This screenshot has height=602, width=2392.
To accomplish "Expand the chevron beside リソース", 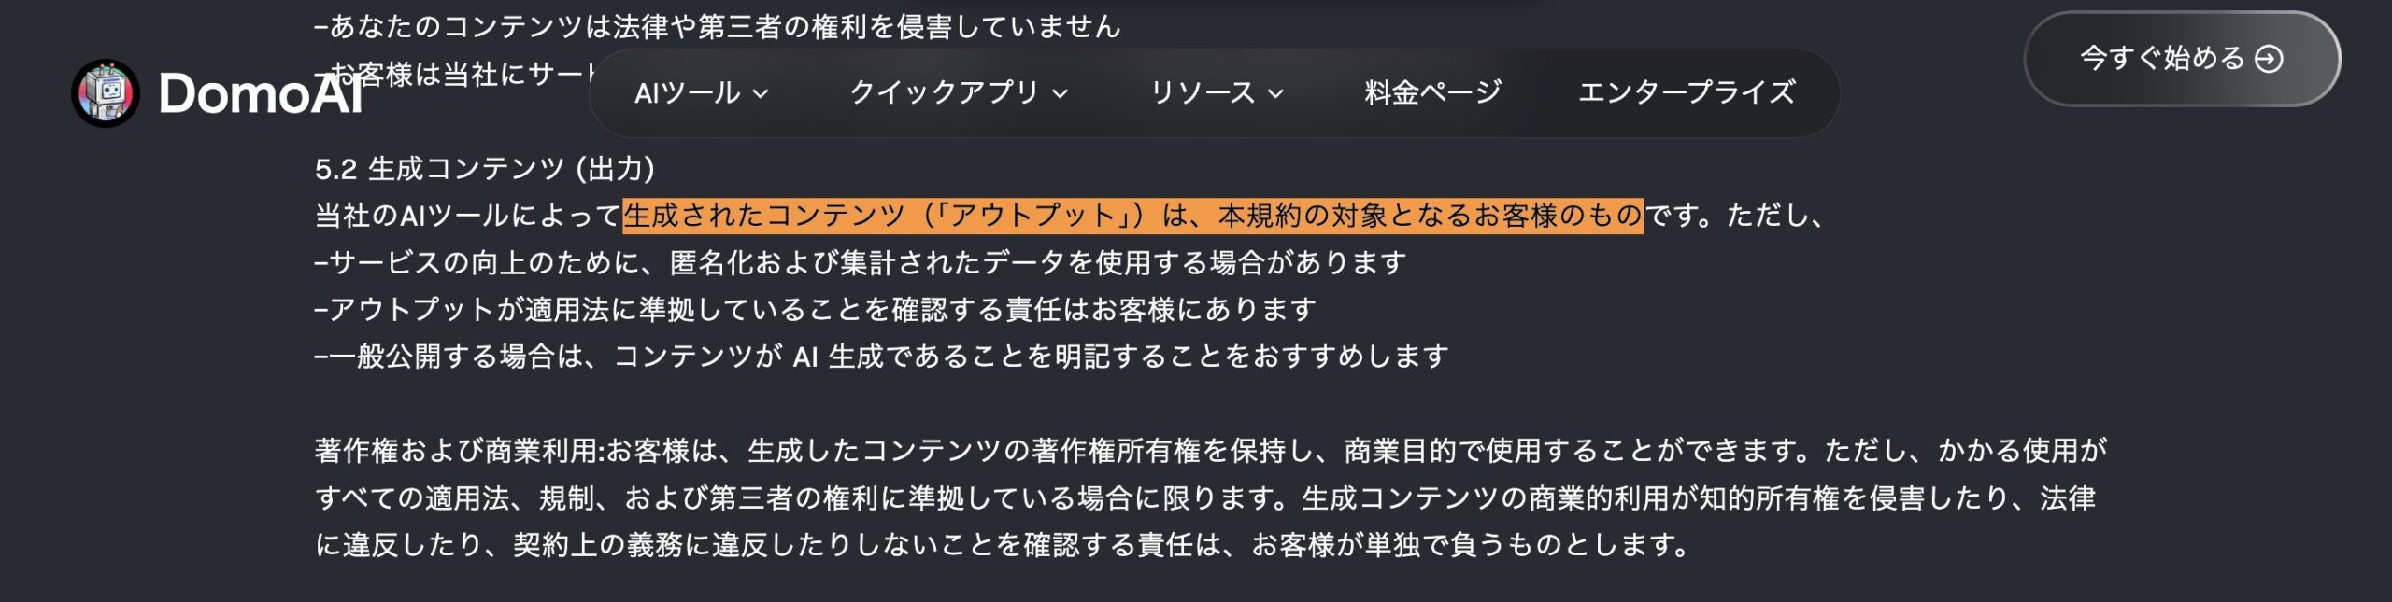I will [x=1276, y=93].
